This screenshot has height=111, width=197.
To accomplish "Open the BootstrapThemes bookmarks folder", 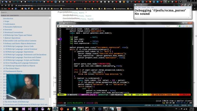I will 120,9.
